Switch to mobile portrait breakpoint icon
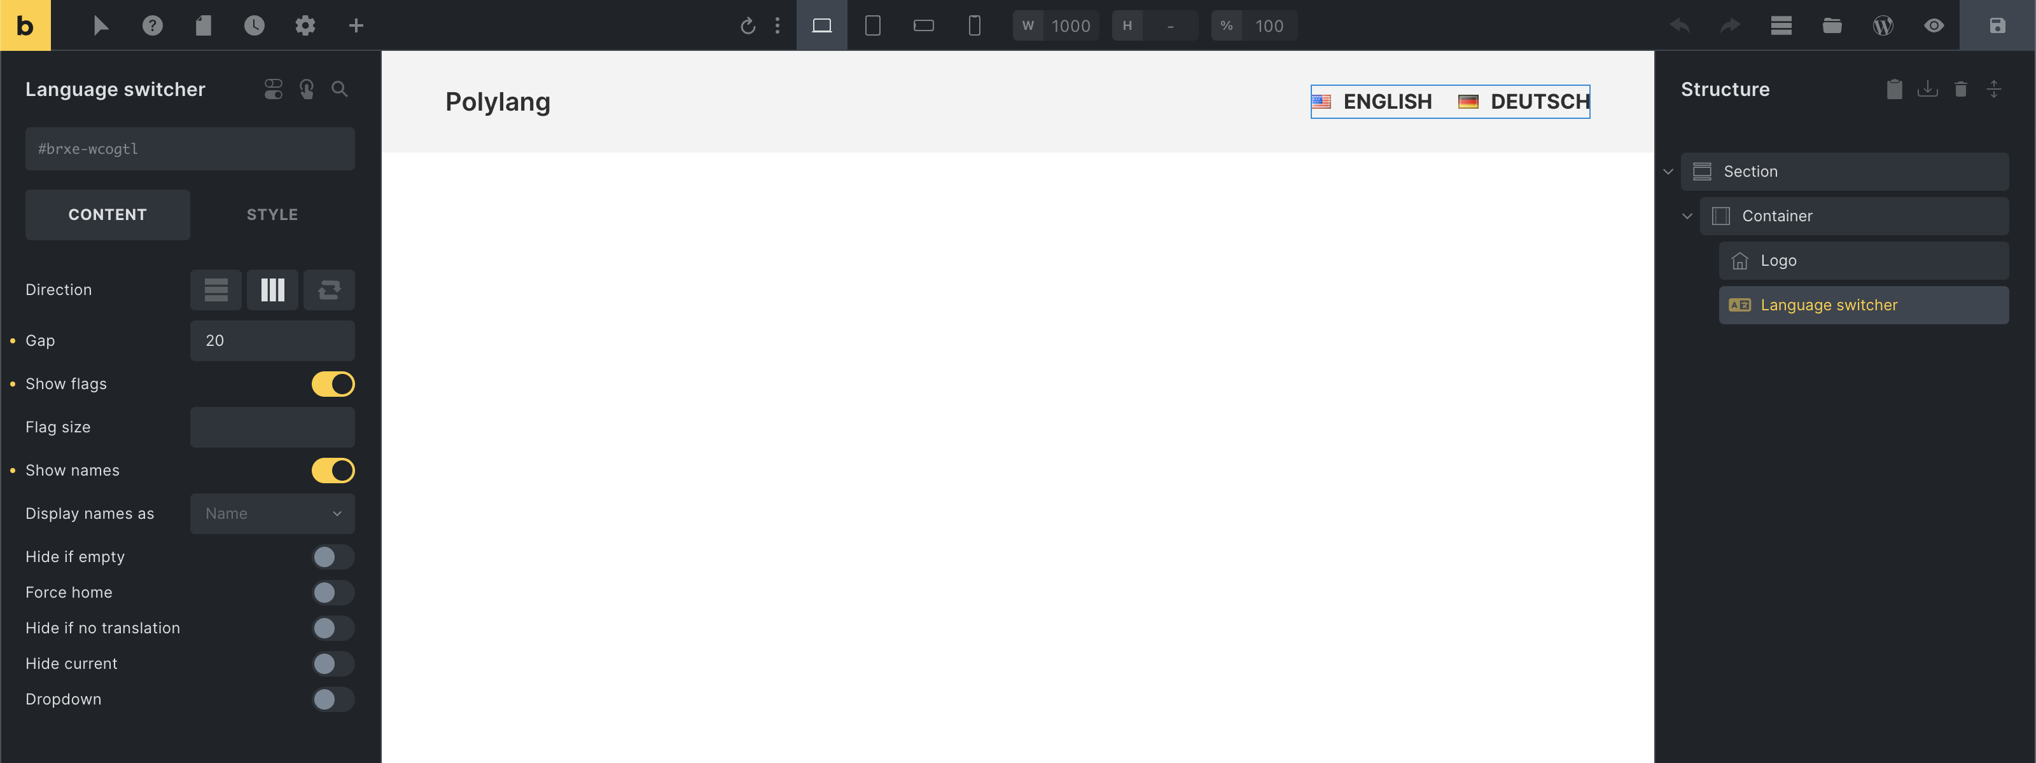2036x763 pixels. coord(973,25)
